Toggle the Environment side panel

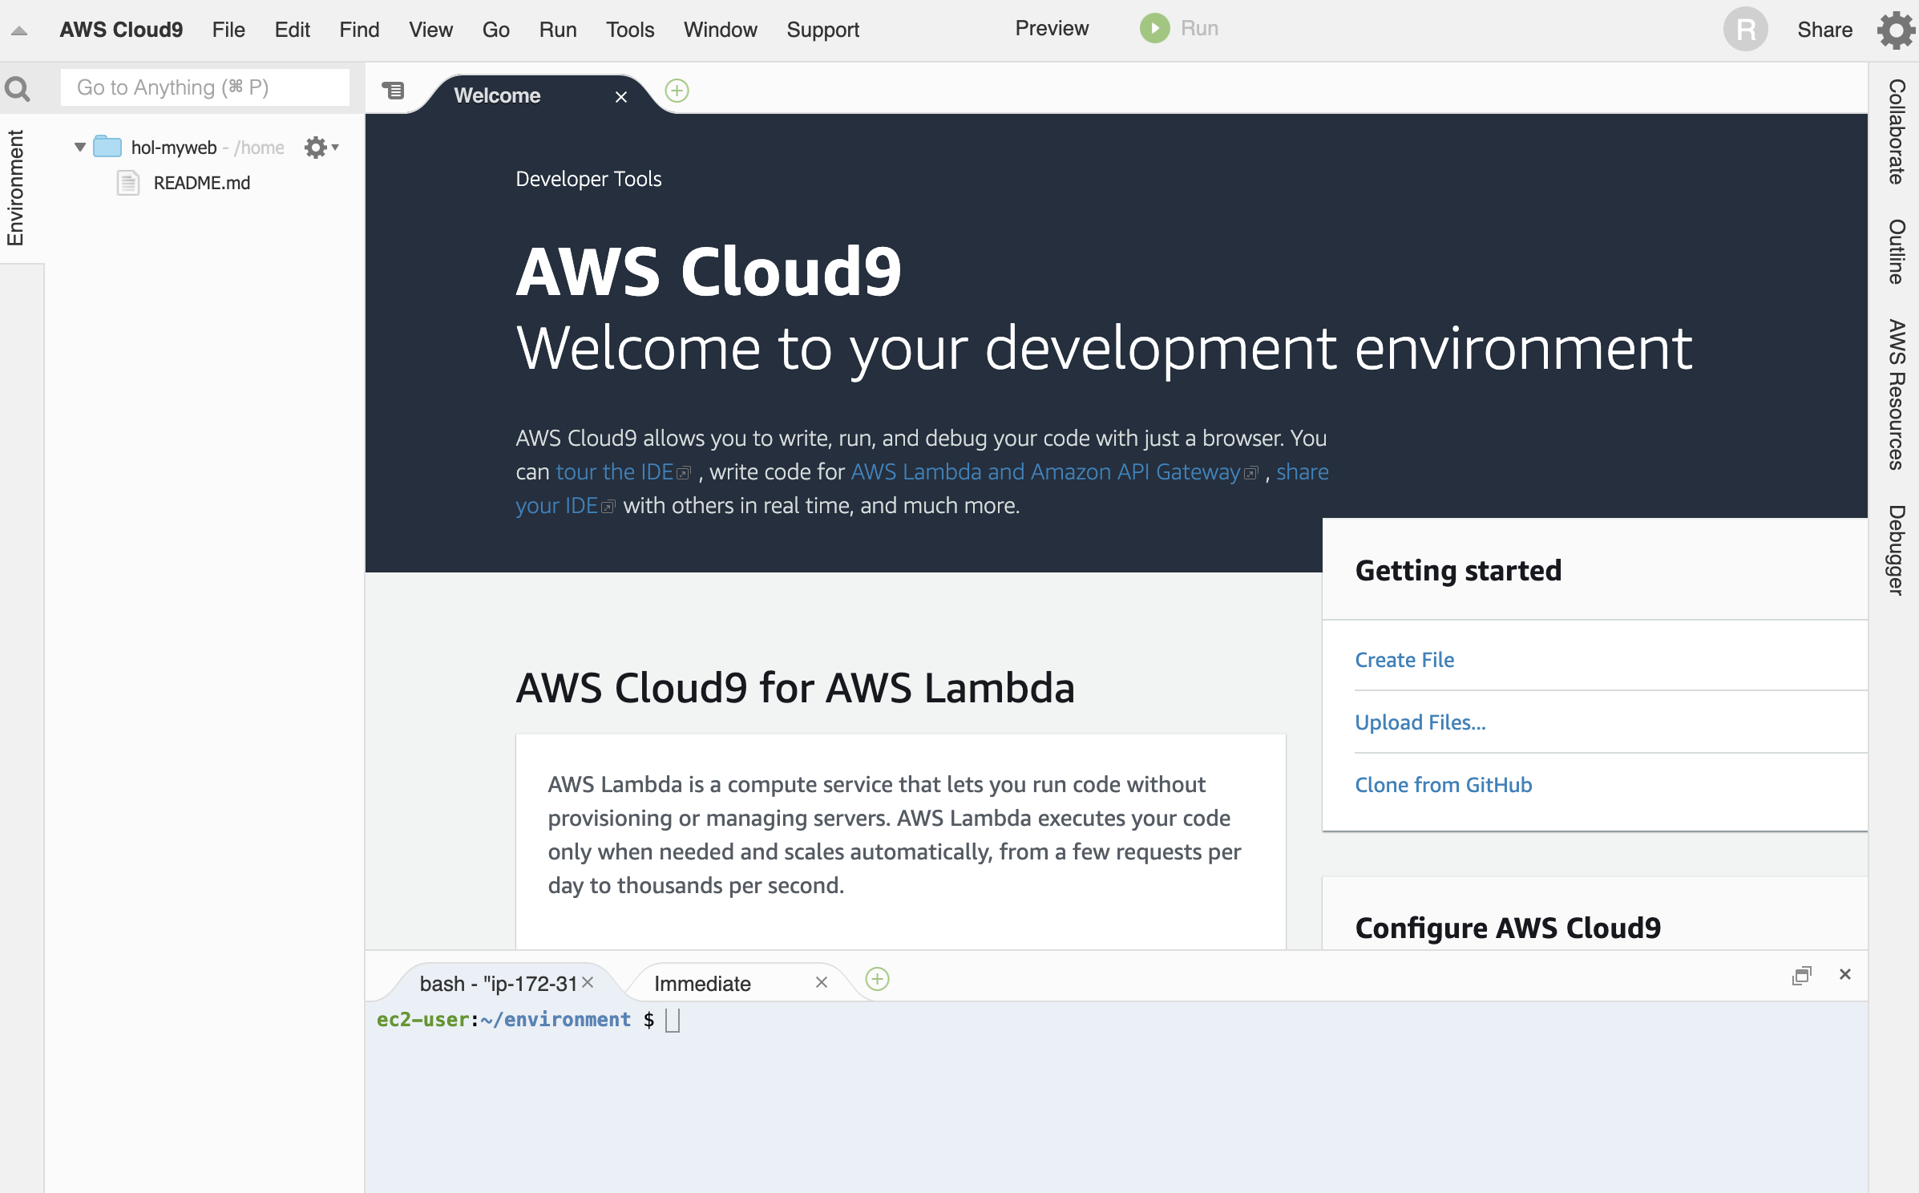coord(16,188)
